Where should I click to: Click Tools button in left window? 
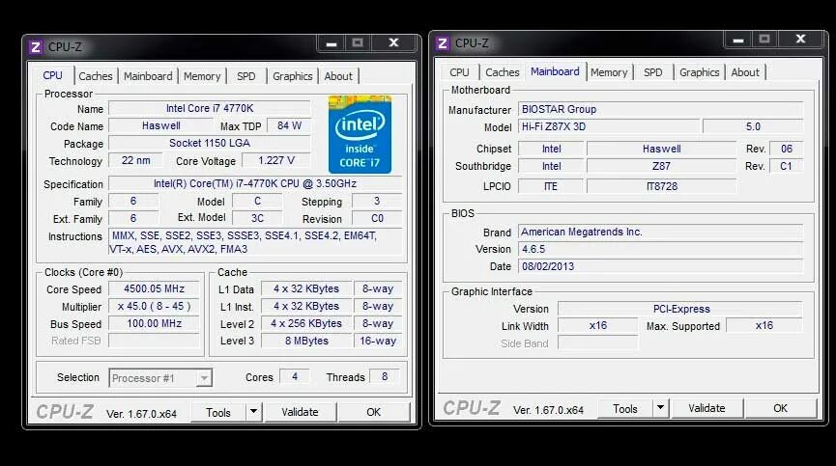pyautogui.click(x=218, y=412)
